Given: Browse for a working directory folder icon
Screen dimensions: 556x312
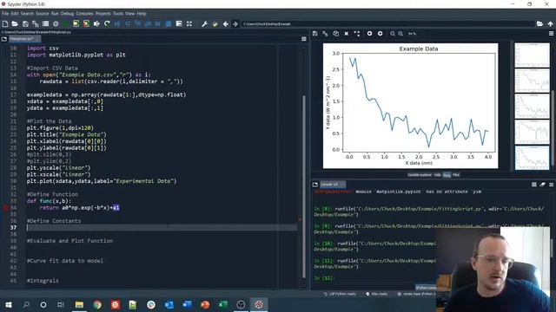Looking at the screenshot, I should 539,23.
